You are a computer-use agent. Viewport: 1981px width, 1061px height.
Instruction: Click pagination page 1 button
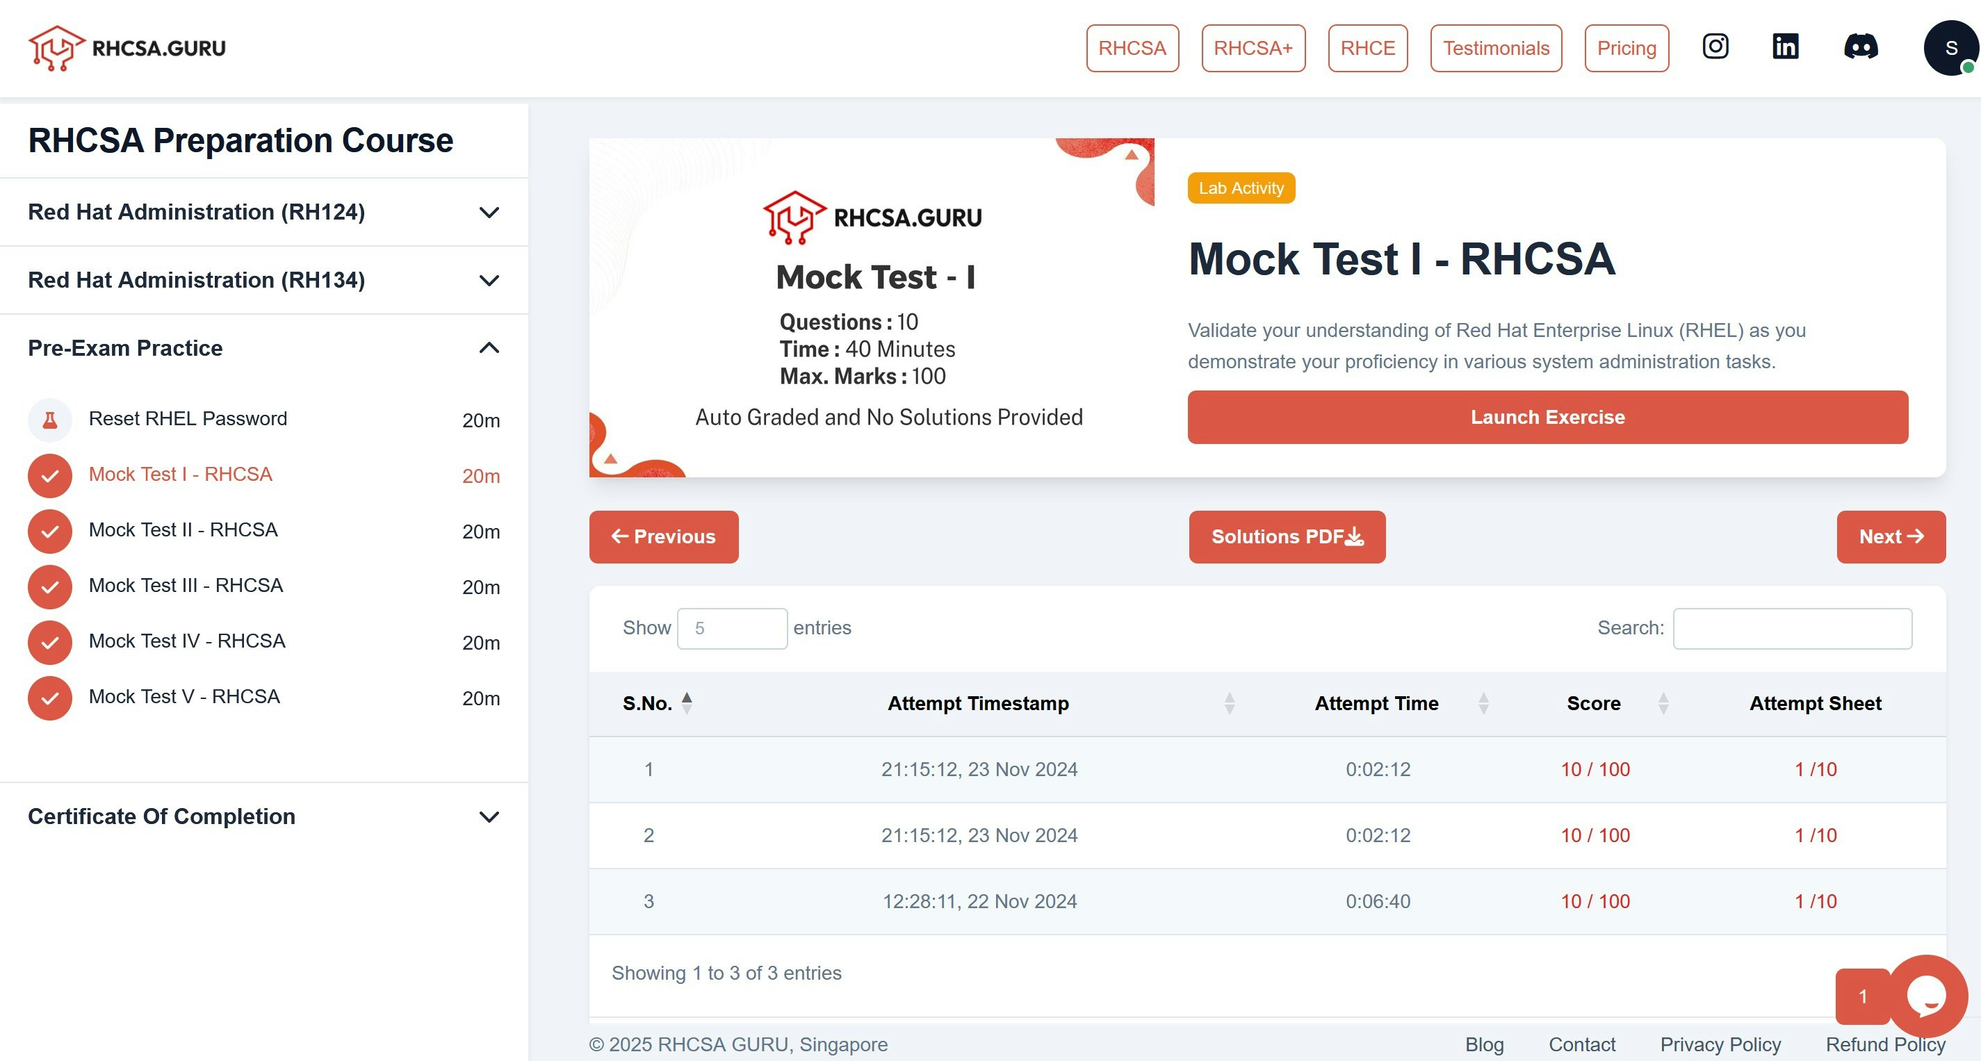[x=1862, y=996]
